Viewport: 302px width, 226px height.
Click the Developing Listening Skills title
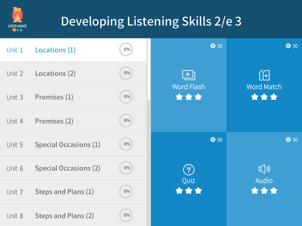[x=151, y=21]
